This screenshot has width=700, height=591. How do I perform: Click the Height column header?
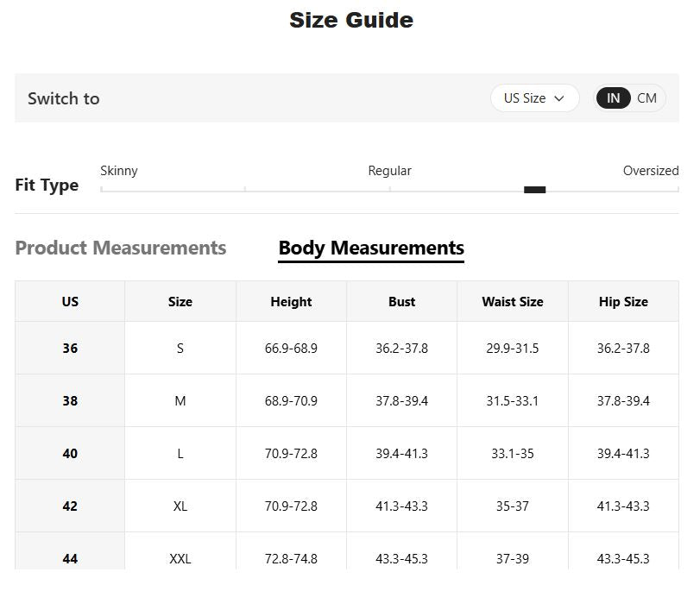(291, 301)
